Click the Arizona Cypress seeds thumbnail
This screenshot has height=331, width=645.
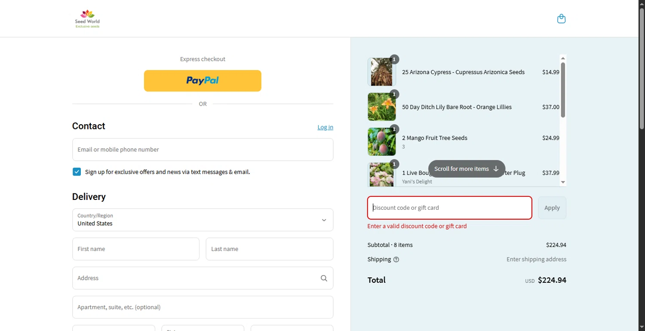pos(381,72)
